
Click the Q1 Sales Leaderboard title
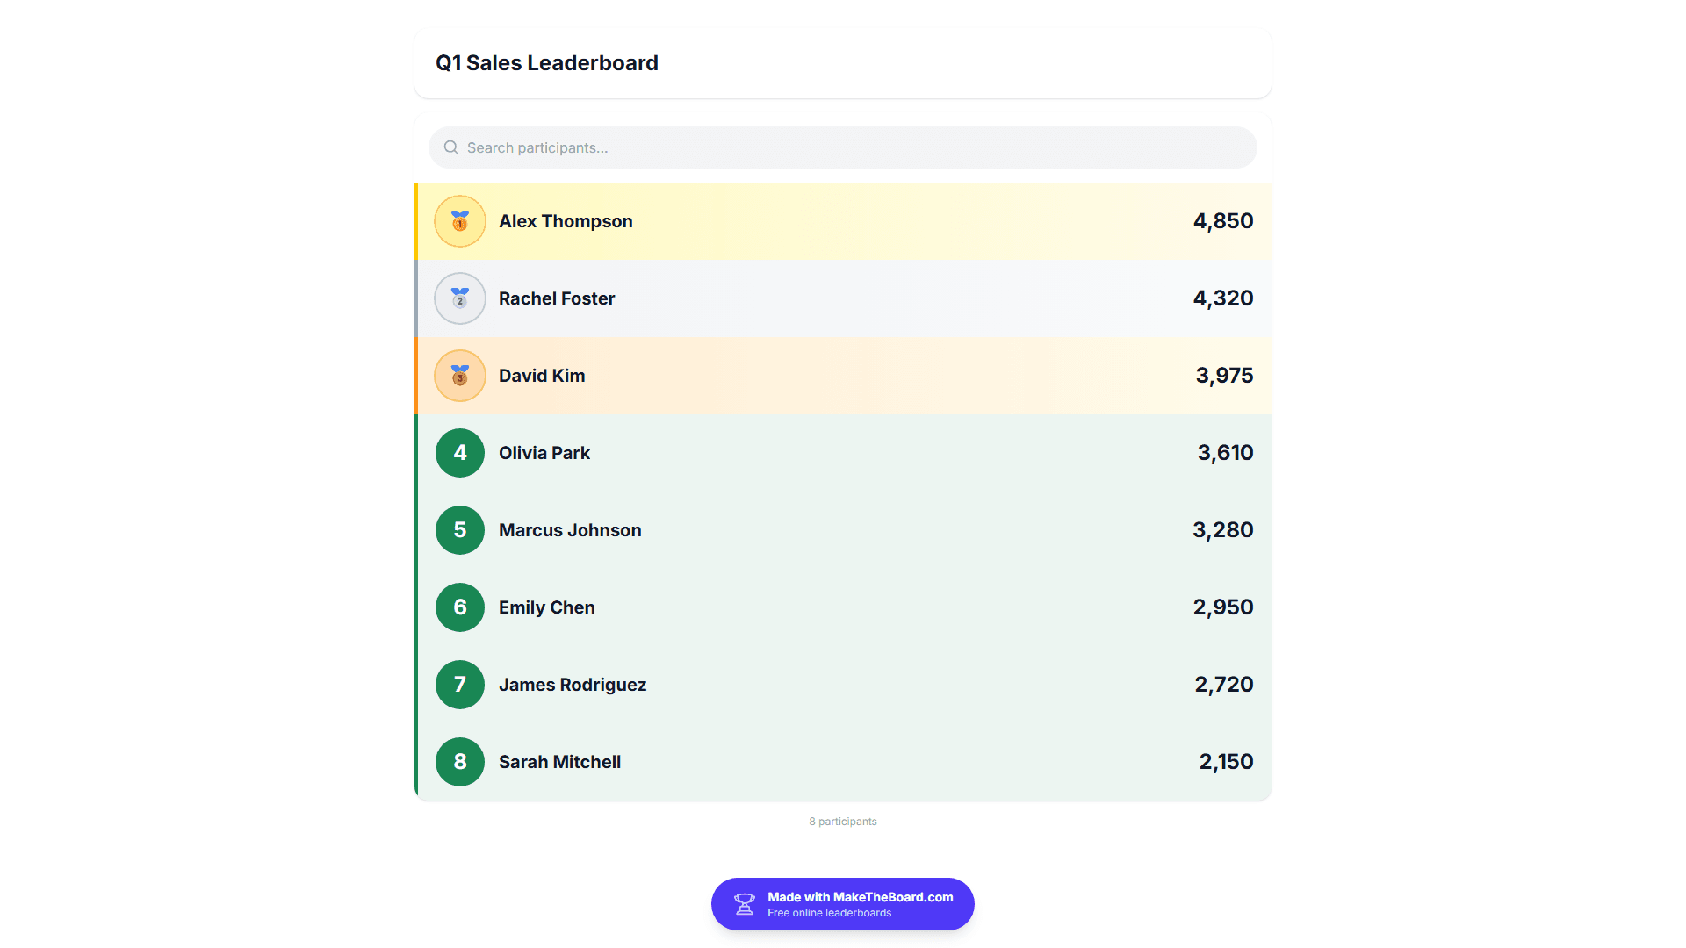(x=547, y=63)
